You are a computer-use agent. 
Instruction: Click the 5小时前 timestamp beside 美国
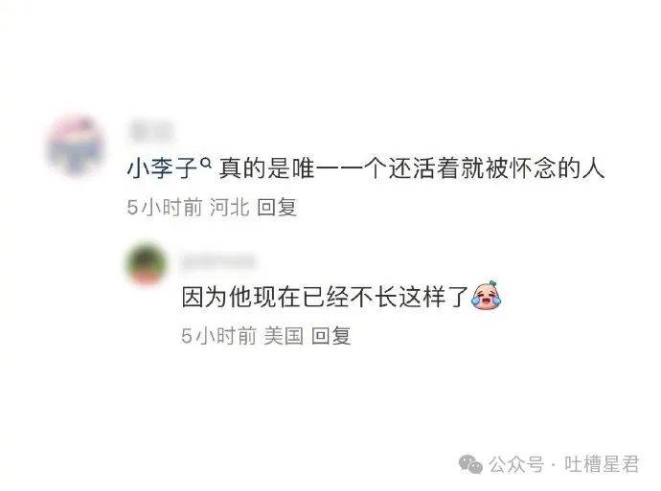(x=218, y=336)
